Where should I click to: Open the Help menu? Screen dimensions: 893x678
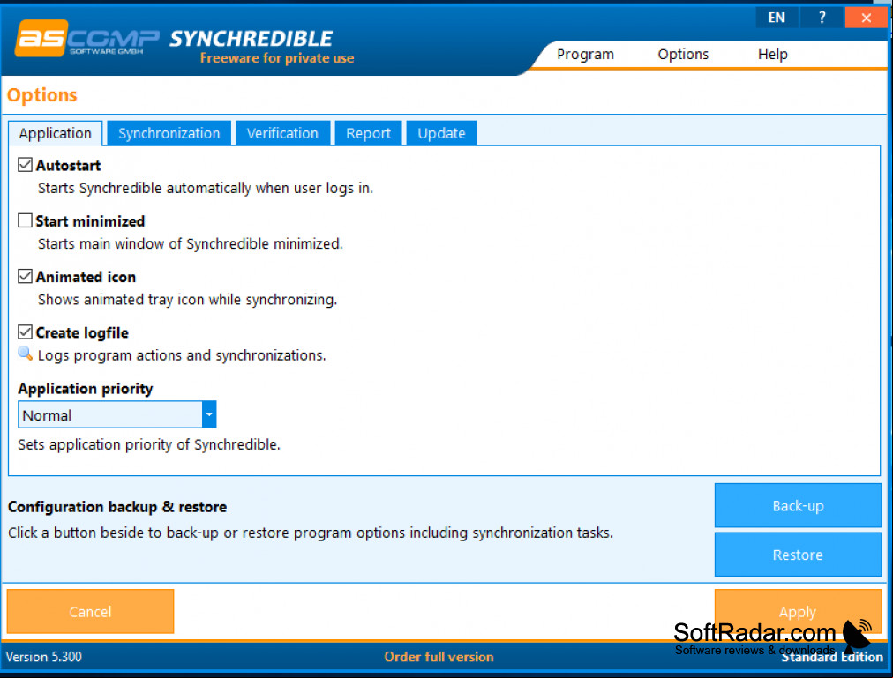(x=772, y=54)
